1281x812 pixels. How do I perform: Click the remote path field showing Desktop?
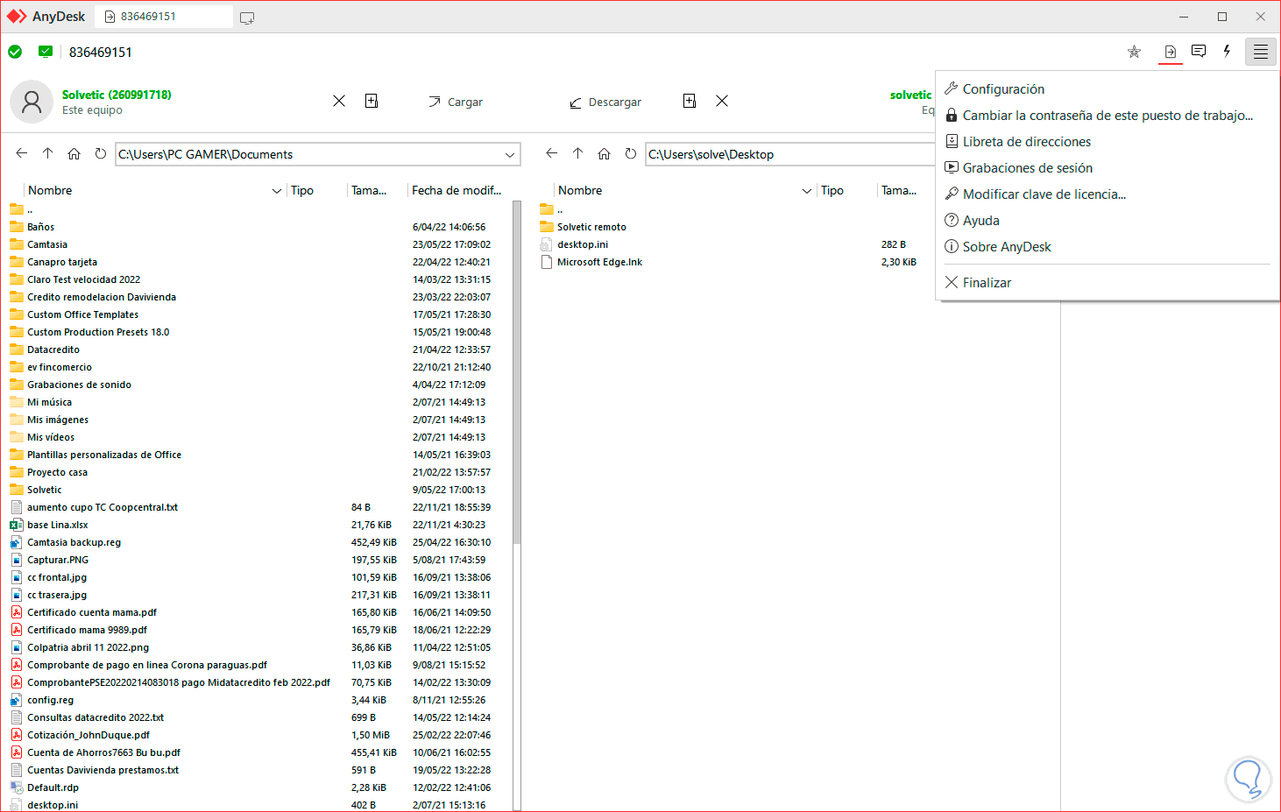point(790,154)
